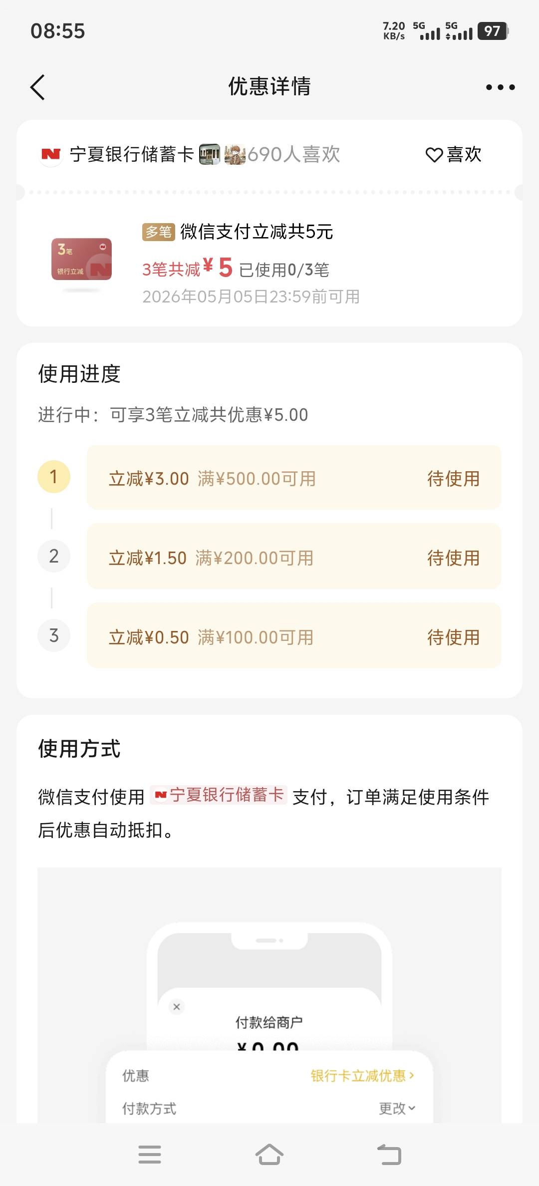Viewport: 539px width, 1186px height.
Task: Select step 1 progress circle
Action: [x=54, y=477]
